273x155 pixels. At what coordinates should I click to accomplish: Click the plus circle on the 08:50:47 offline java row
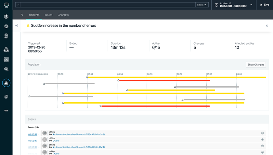[x=263, y=139]
